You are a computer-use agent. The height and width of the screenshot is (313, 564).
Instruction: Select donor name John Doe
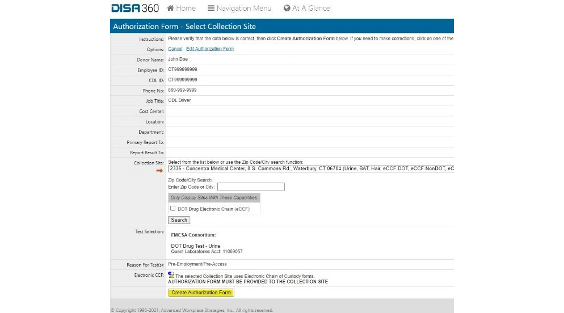[178, 59]
